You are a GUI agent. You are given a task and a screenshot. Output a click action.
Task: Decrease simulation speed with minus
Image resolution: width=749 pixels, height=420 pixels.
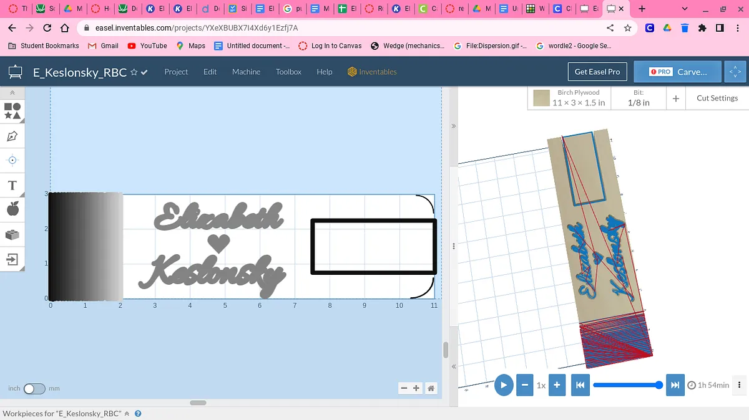point(526,385)
